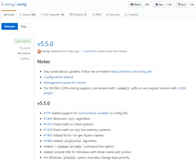196x161 pixels.
Task: Open the Issues tab
Action: click(27, 14)
